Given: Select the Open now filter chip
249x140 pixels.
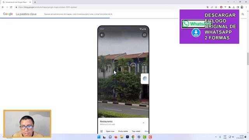Looking at the screenshot, I should [x=110, y=131].
